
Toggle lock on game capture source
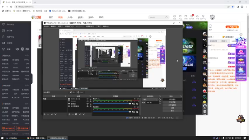[x=91, y=104]
